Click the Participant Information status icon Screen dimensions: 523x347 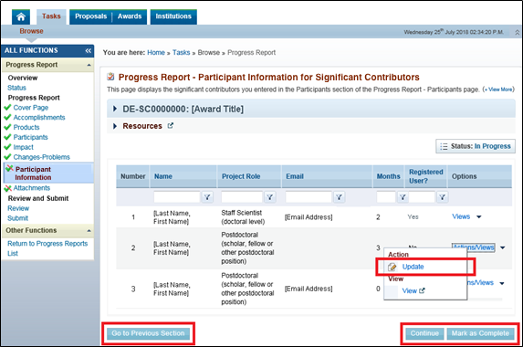(x=10, y=169)
